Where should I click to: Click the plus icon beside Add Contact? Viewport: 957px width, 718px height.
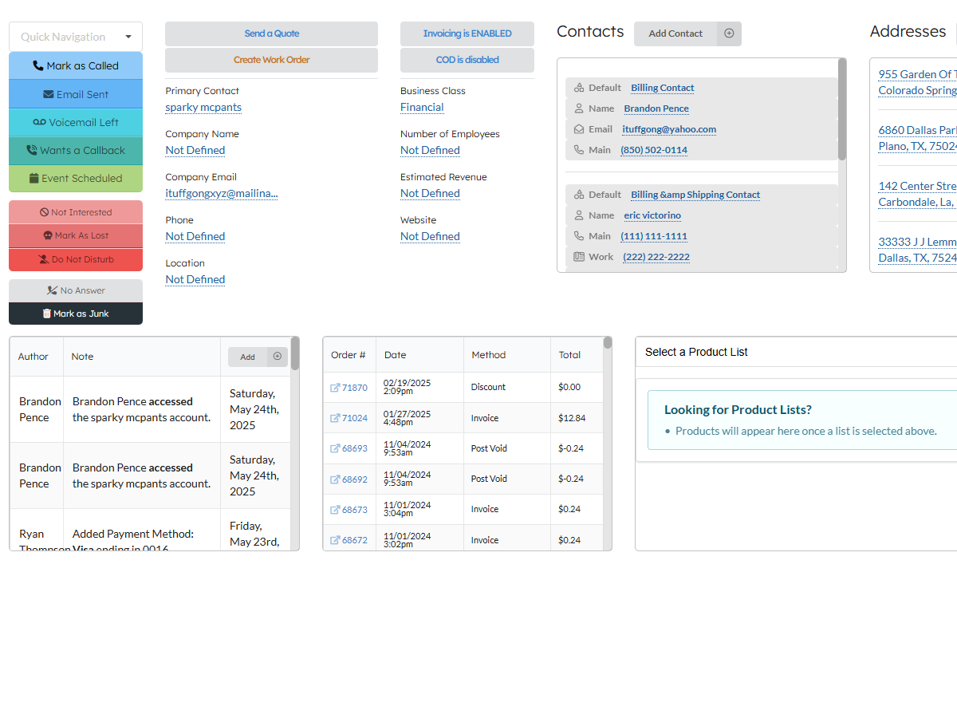pos(729,34)
